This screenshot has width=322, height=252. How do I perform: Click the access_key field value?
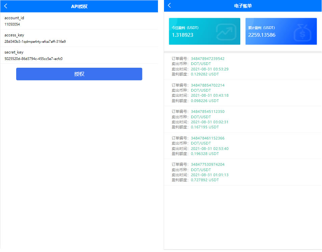coord(35,41)
